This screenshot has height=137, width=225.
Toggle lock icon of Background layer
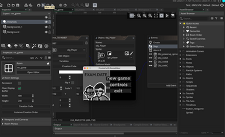point(50,32)
